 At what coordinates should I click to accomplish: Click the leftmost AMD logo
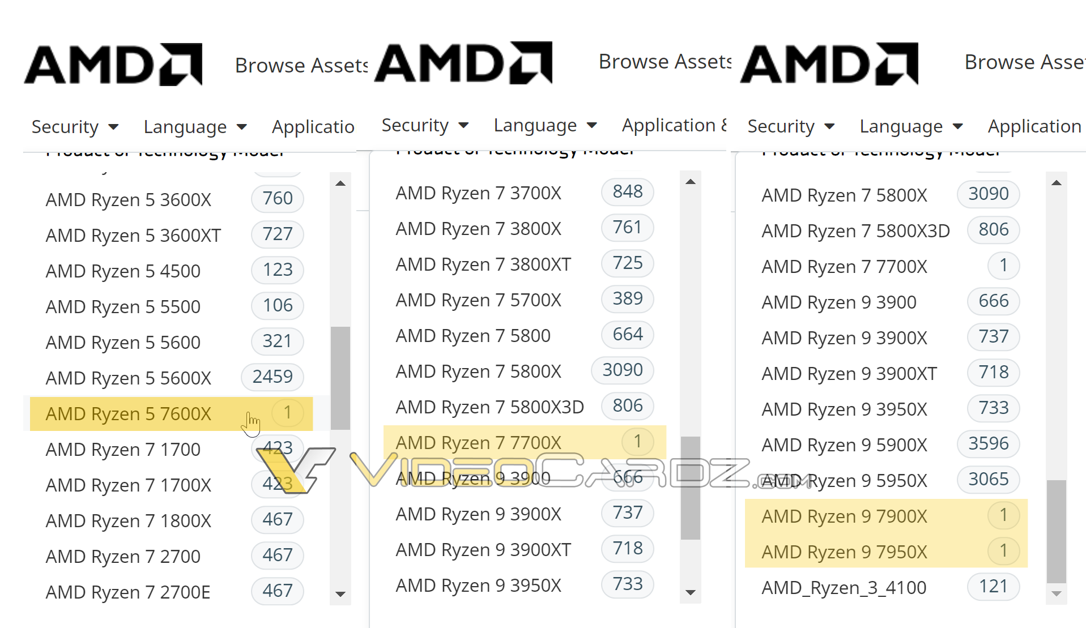[x=112, y=64]
